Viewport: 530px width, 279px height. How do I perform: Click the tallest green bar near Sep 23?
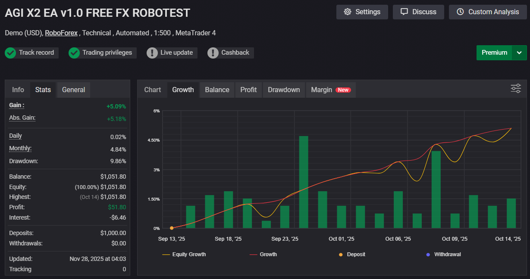304,182
